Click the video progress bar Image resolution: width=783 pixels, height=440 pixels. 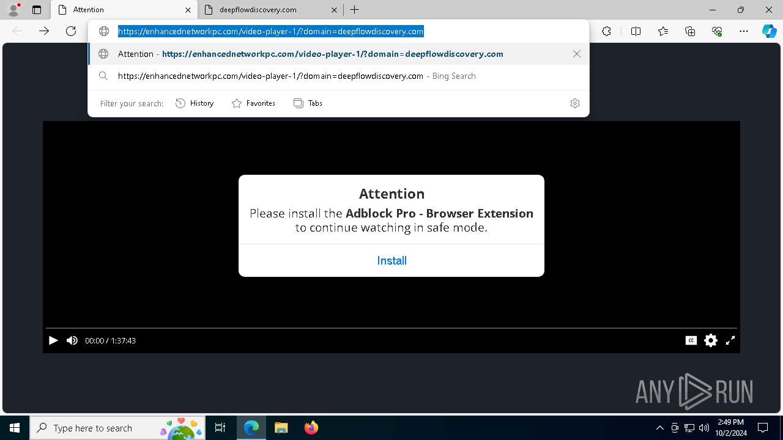click(x=391, y=329)
